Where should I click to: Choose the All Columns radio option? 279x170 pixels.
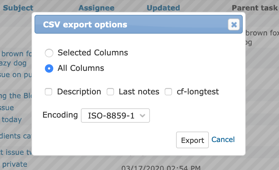(x=49, y=68)
